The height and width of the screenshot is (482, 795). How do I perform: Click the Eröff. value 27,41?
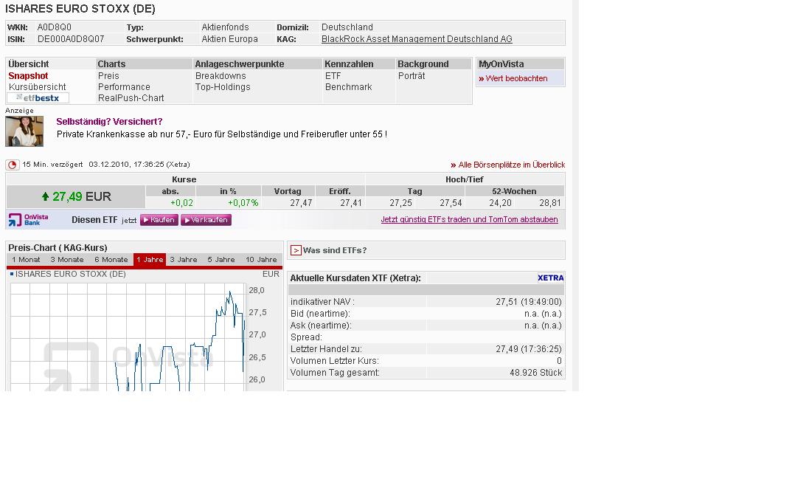[351, 203]
